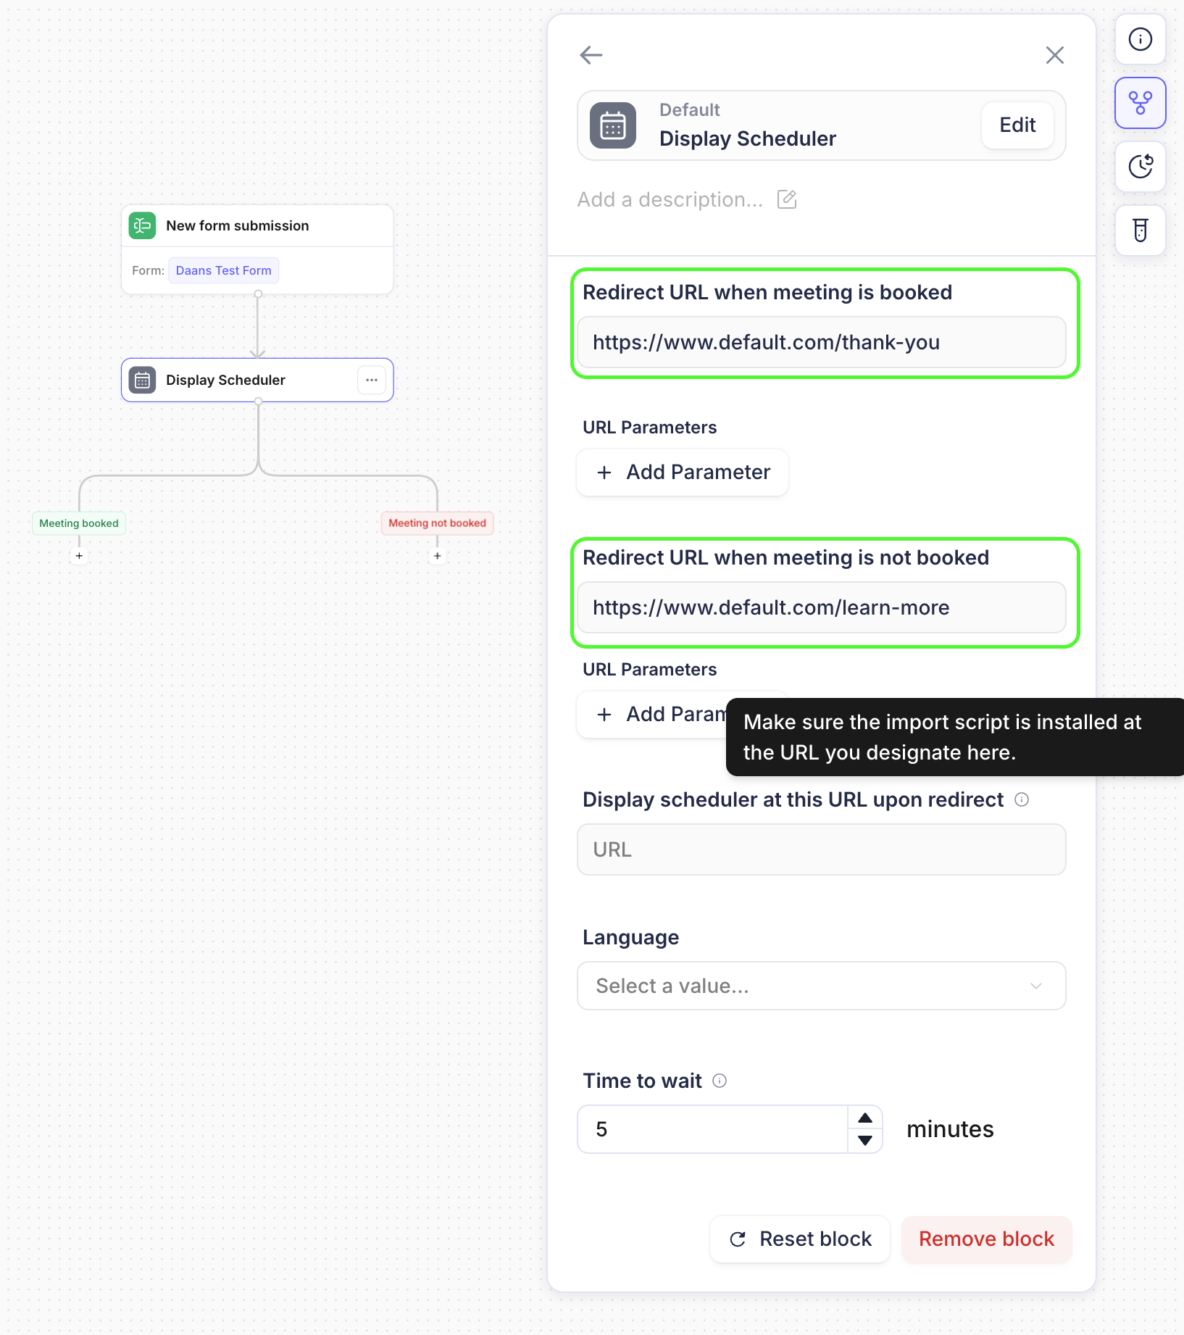
Task: Click the Edit button for Display Scheduler
Action: pos(1017,125)
